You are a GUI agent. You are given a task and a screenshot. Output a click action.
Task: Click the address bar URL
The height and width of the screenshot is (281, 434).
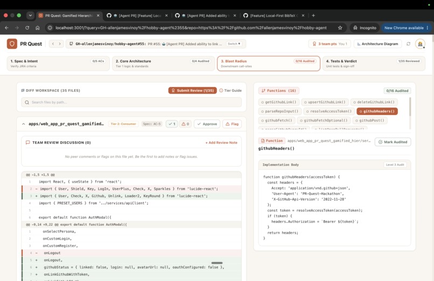point(191,27)
